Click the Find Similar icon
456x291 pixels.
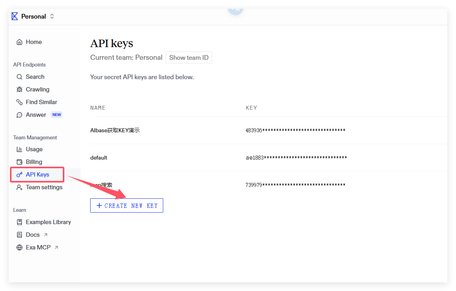[x=19, y=102]
